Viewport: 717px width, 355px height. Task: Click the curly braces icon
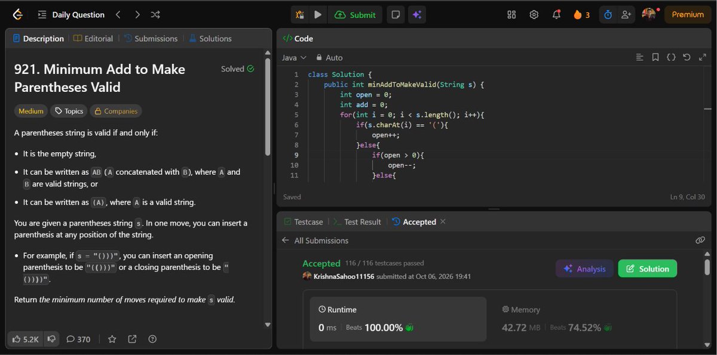pos(671,57)
